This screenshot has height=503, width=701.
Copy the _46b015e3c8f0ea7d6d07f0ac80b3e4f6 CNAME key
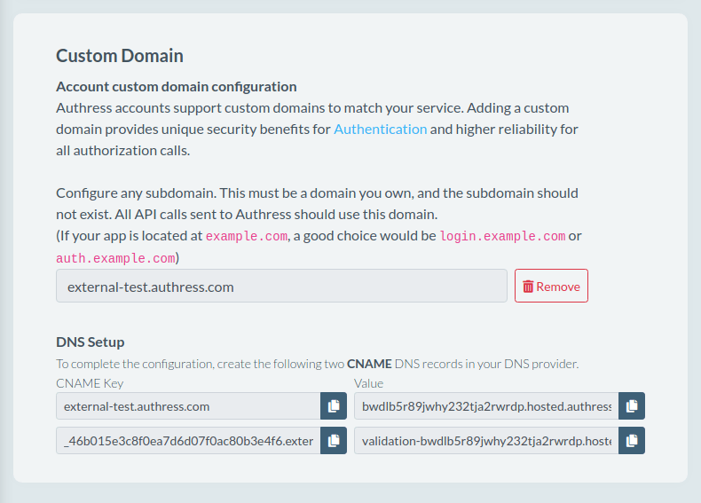(334, 441)
